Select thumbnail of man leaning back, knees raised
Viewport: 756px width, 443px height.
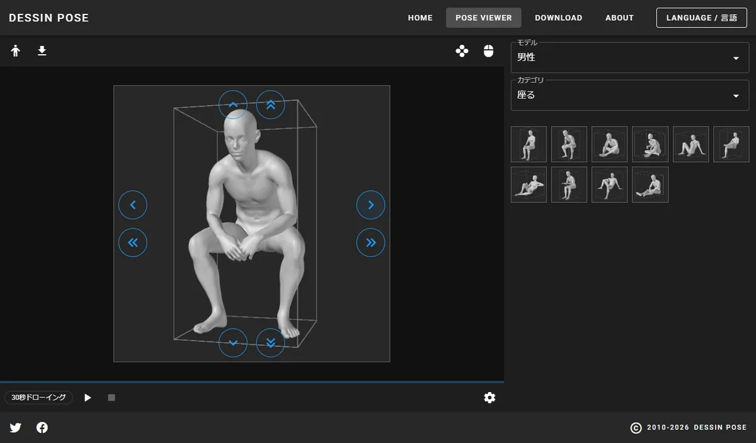690,144
